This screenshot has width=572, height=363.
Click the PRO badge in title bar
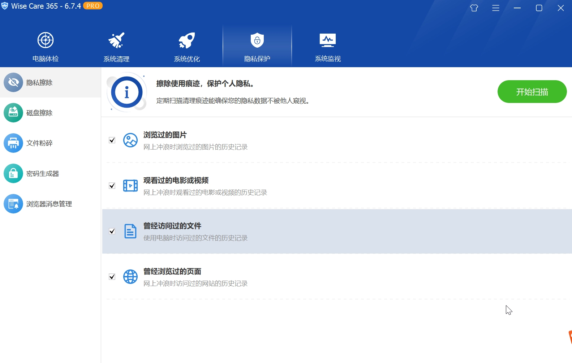click(93, 6)
